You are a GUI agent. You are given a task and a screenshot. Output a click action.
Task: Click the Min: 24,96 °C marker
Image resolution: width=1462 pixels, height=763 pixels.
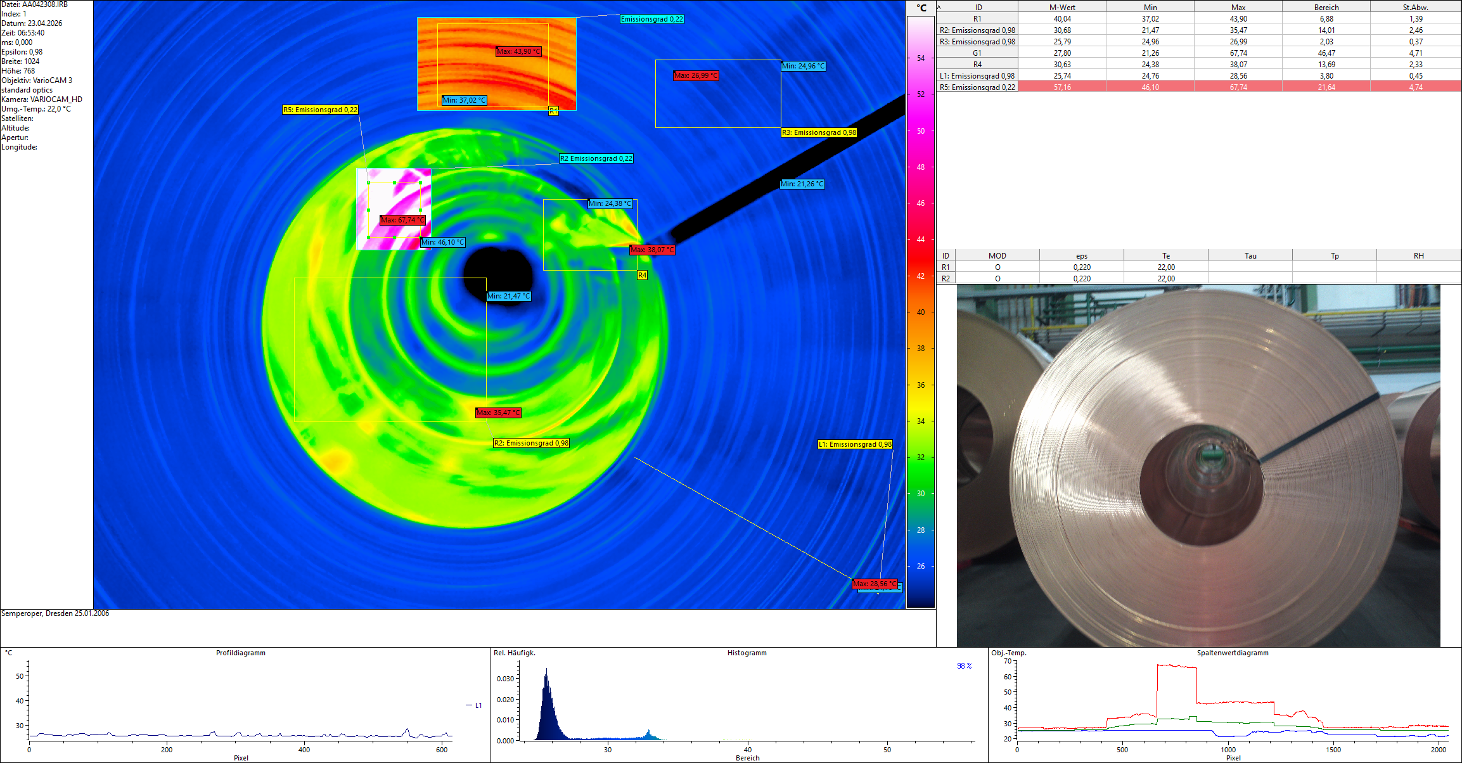tap(804, 66)
